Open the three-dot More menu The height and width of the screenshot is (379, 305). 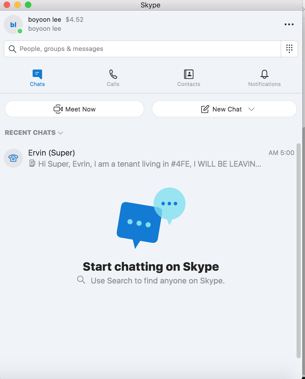click(289, 24)
